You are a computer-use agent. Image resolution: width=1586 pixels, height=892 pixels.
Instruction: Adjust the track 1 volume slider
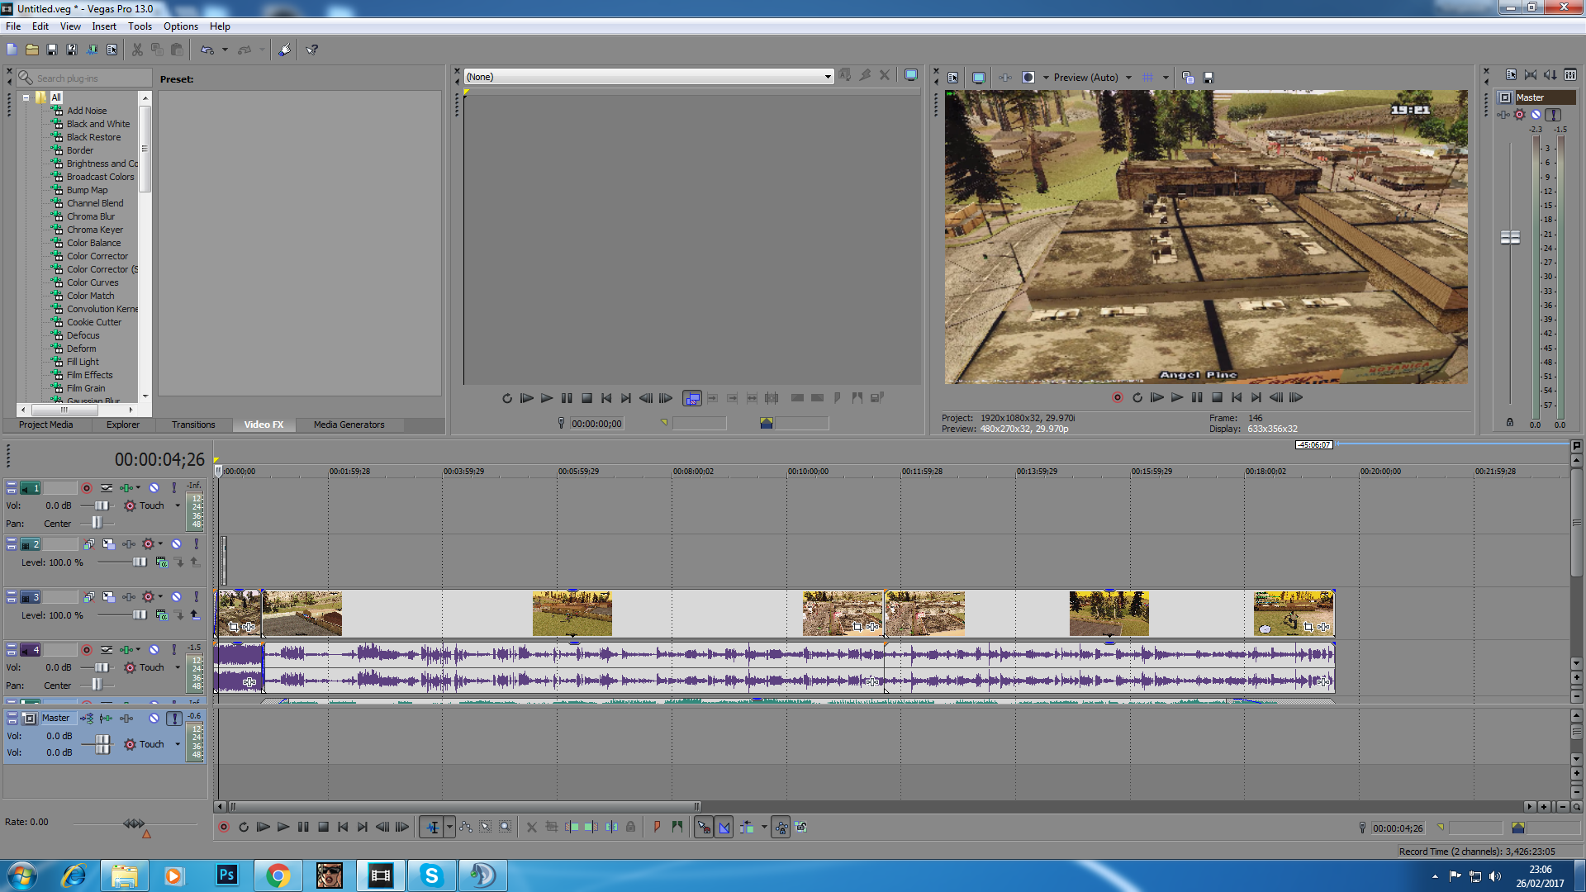coord(101,505)
